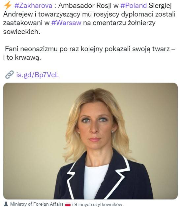Click the "i to krwawą." line
The image size is (180, 207).
(x=22, y=57)
